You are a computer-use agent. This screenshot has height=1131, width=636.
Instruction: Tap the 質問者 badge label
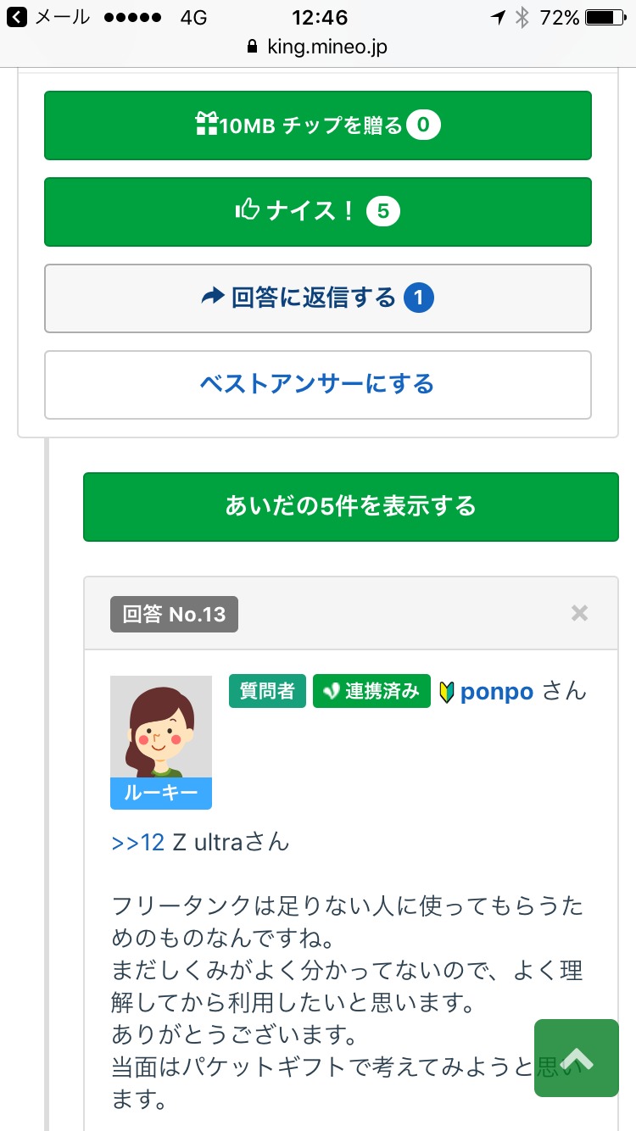tap(267, 691)
